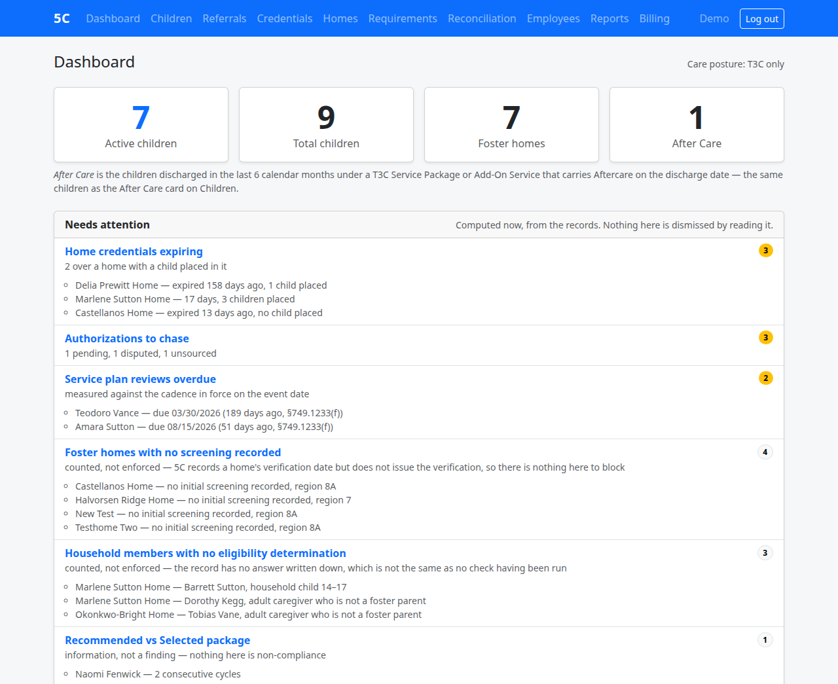The image size is (838, 684).
Task: Open Foster homes with no screening recorded
Action: pos(173,452)
